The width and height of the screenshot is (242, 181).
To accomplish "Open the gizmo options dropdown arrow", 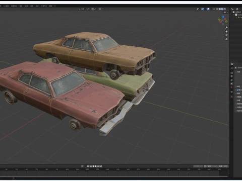I will pyautogui.click(x=205, y=9).
